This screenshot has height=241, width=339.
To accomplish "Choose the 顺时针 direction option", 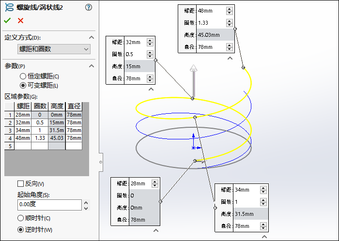I will [x=20, y=218].
